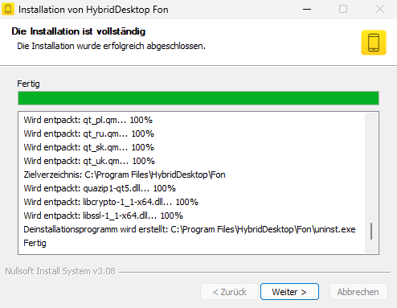Click the Nullsoft Install System v3.08 text
Screen dimensions: 397x308
60,271
